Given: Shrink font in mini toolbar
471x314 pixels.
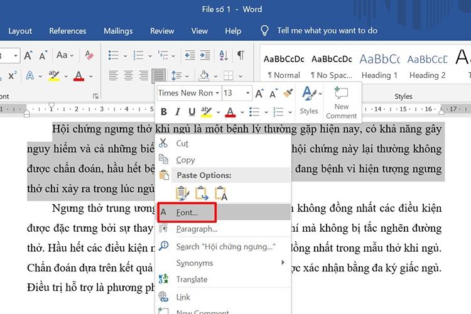Looking at the screenshot, I should pyautogui.click(x=273, y=94).
